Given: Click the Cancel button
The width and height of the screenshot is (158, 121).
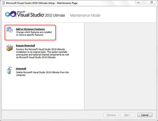Looking at the screenshot, I should point(145,115).
